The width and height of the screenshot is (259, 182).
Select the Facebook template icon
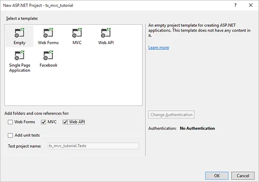[x=48, y=55]
